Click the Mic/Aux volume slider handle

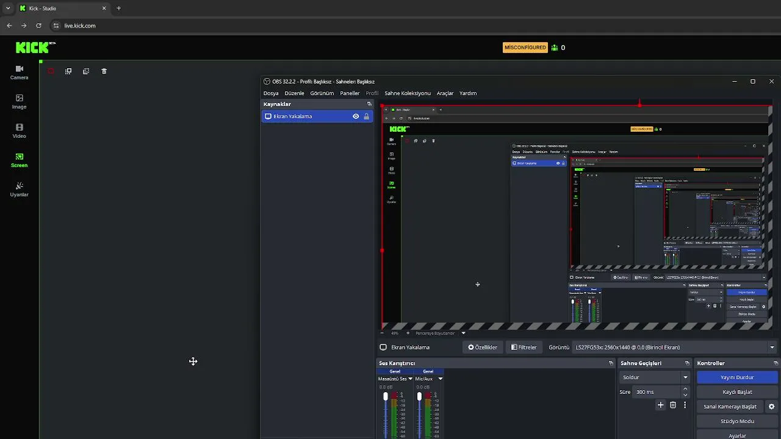point(419,397)
